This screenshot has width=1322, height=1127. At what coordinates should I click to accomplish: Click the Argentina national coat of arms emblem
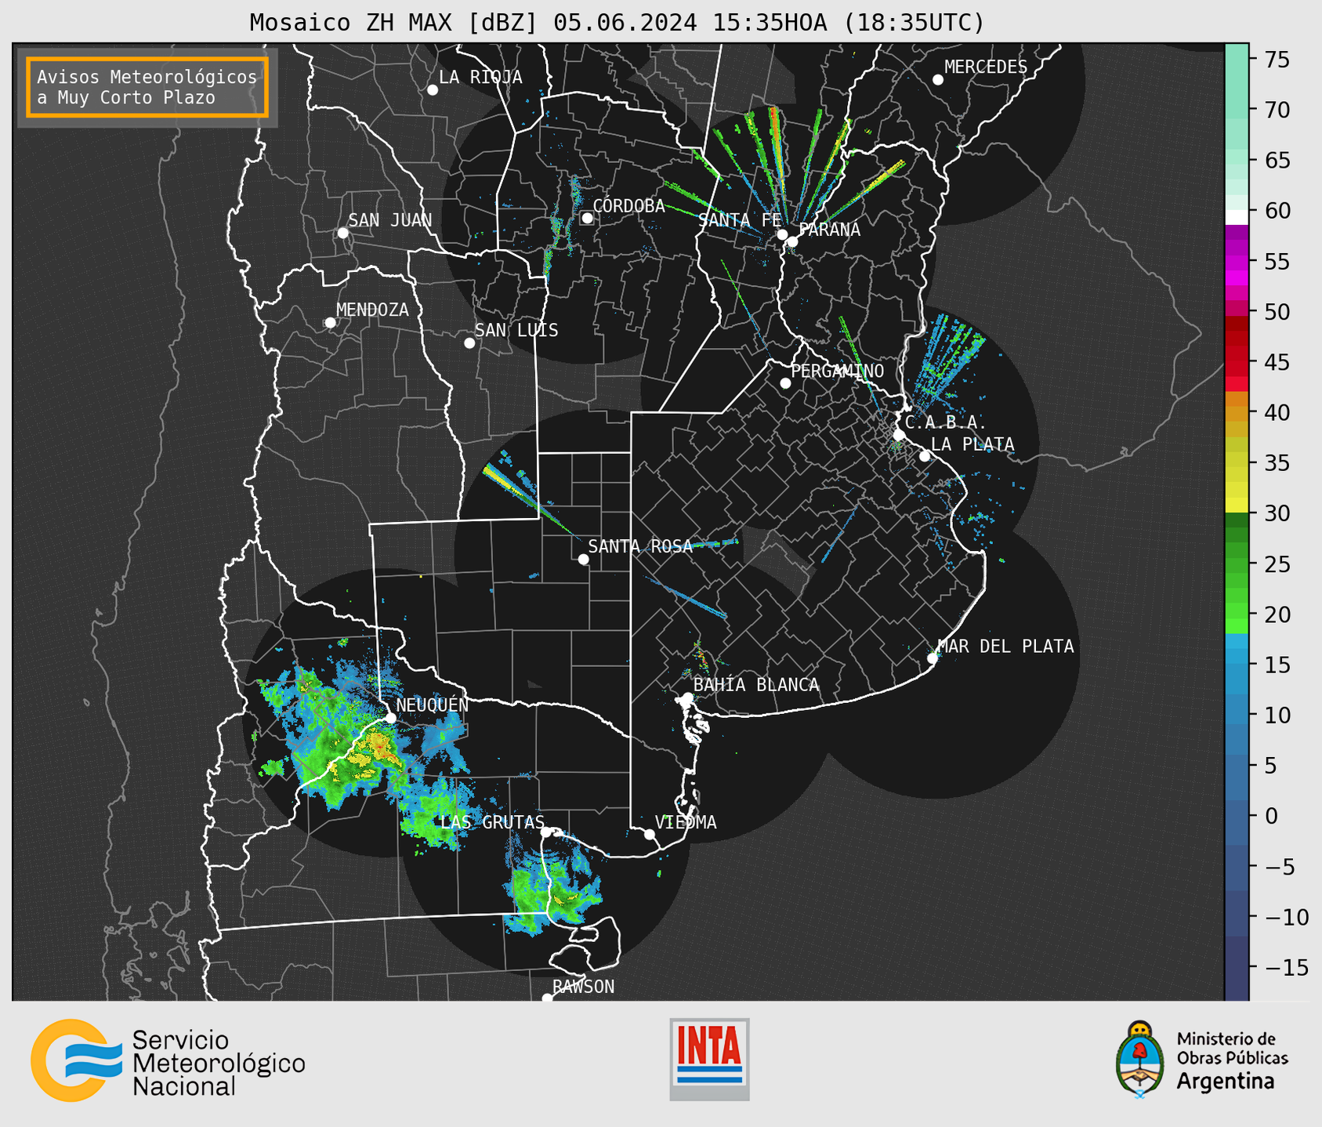(x=1140, y=1060)
